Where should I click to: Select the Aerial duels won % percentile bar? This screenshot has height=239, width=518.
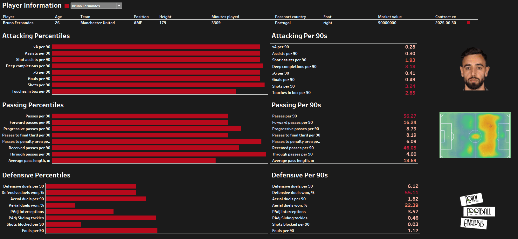point(60,205)
